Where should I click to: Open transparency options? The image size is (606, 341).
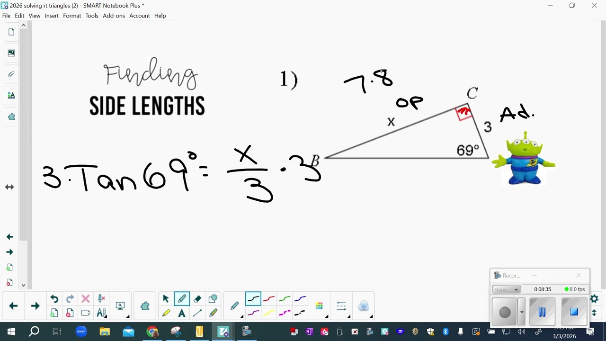(x=364, y=306)
